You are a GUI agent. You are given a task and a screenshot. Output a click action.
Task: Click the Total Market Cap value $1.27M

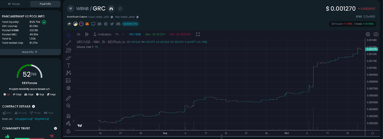click(x=34, y=42)
